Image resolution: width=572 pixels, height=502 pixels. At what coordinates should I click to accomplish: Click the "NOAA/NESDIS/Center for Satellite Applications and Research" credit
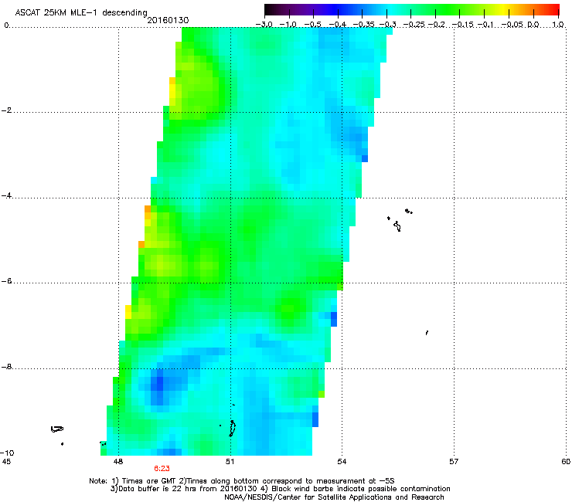(334, 497)
